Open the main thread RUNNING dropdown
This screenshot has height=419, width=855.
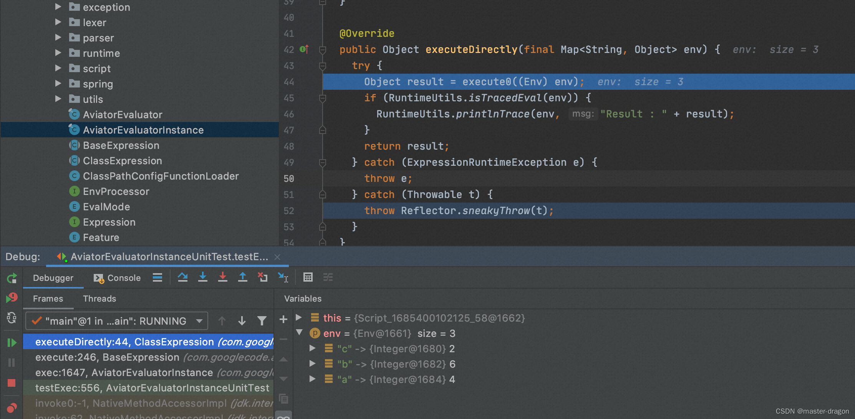coord(117,321)
